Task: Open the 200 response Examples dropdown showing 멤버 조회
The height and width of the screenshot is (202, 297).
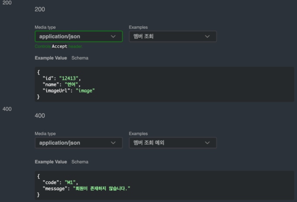Action: (x=173, y=36)
